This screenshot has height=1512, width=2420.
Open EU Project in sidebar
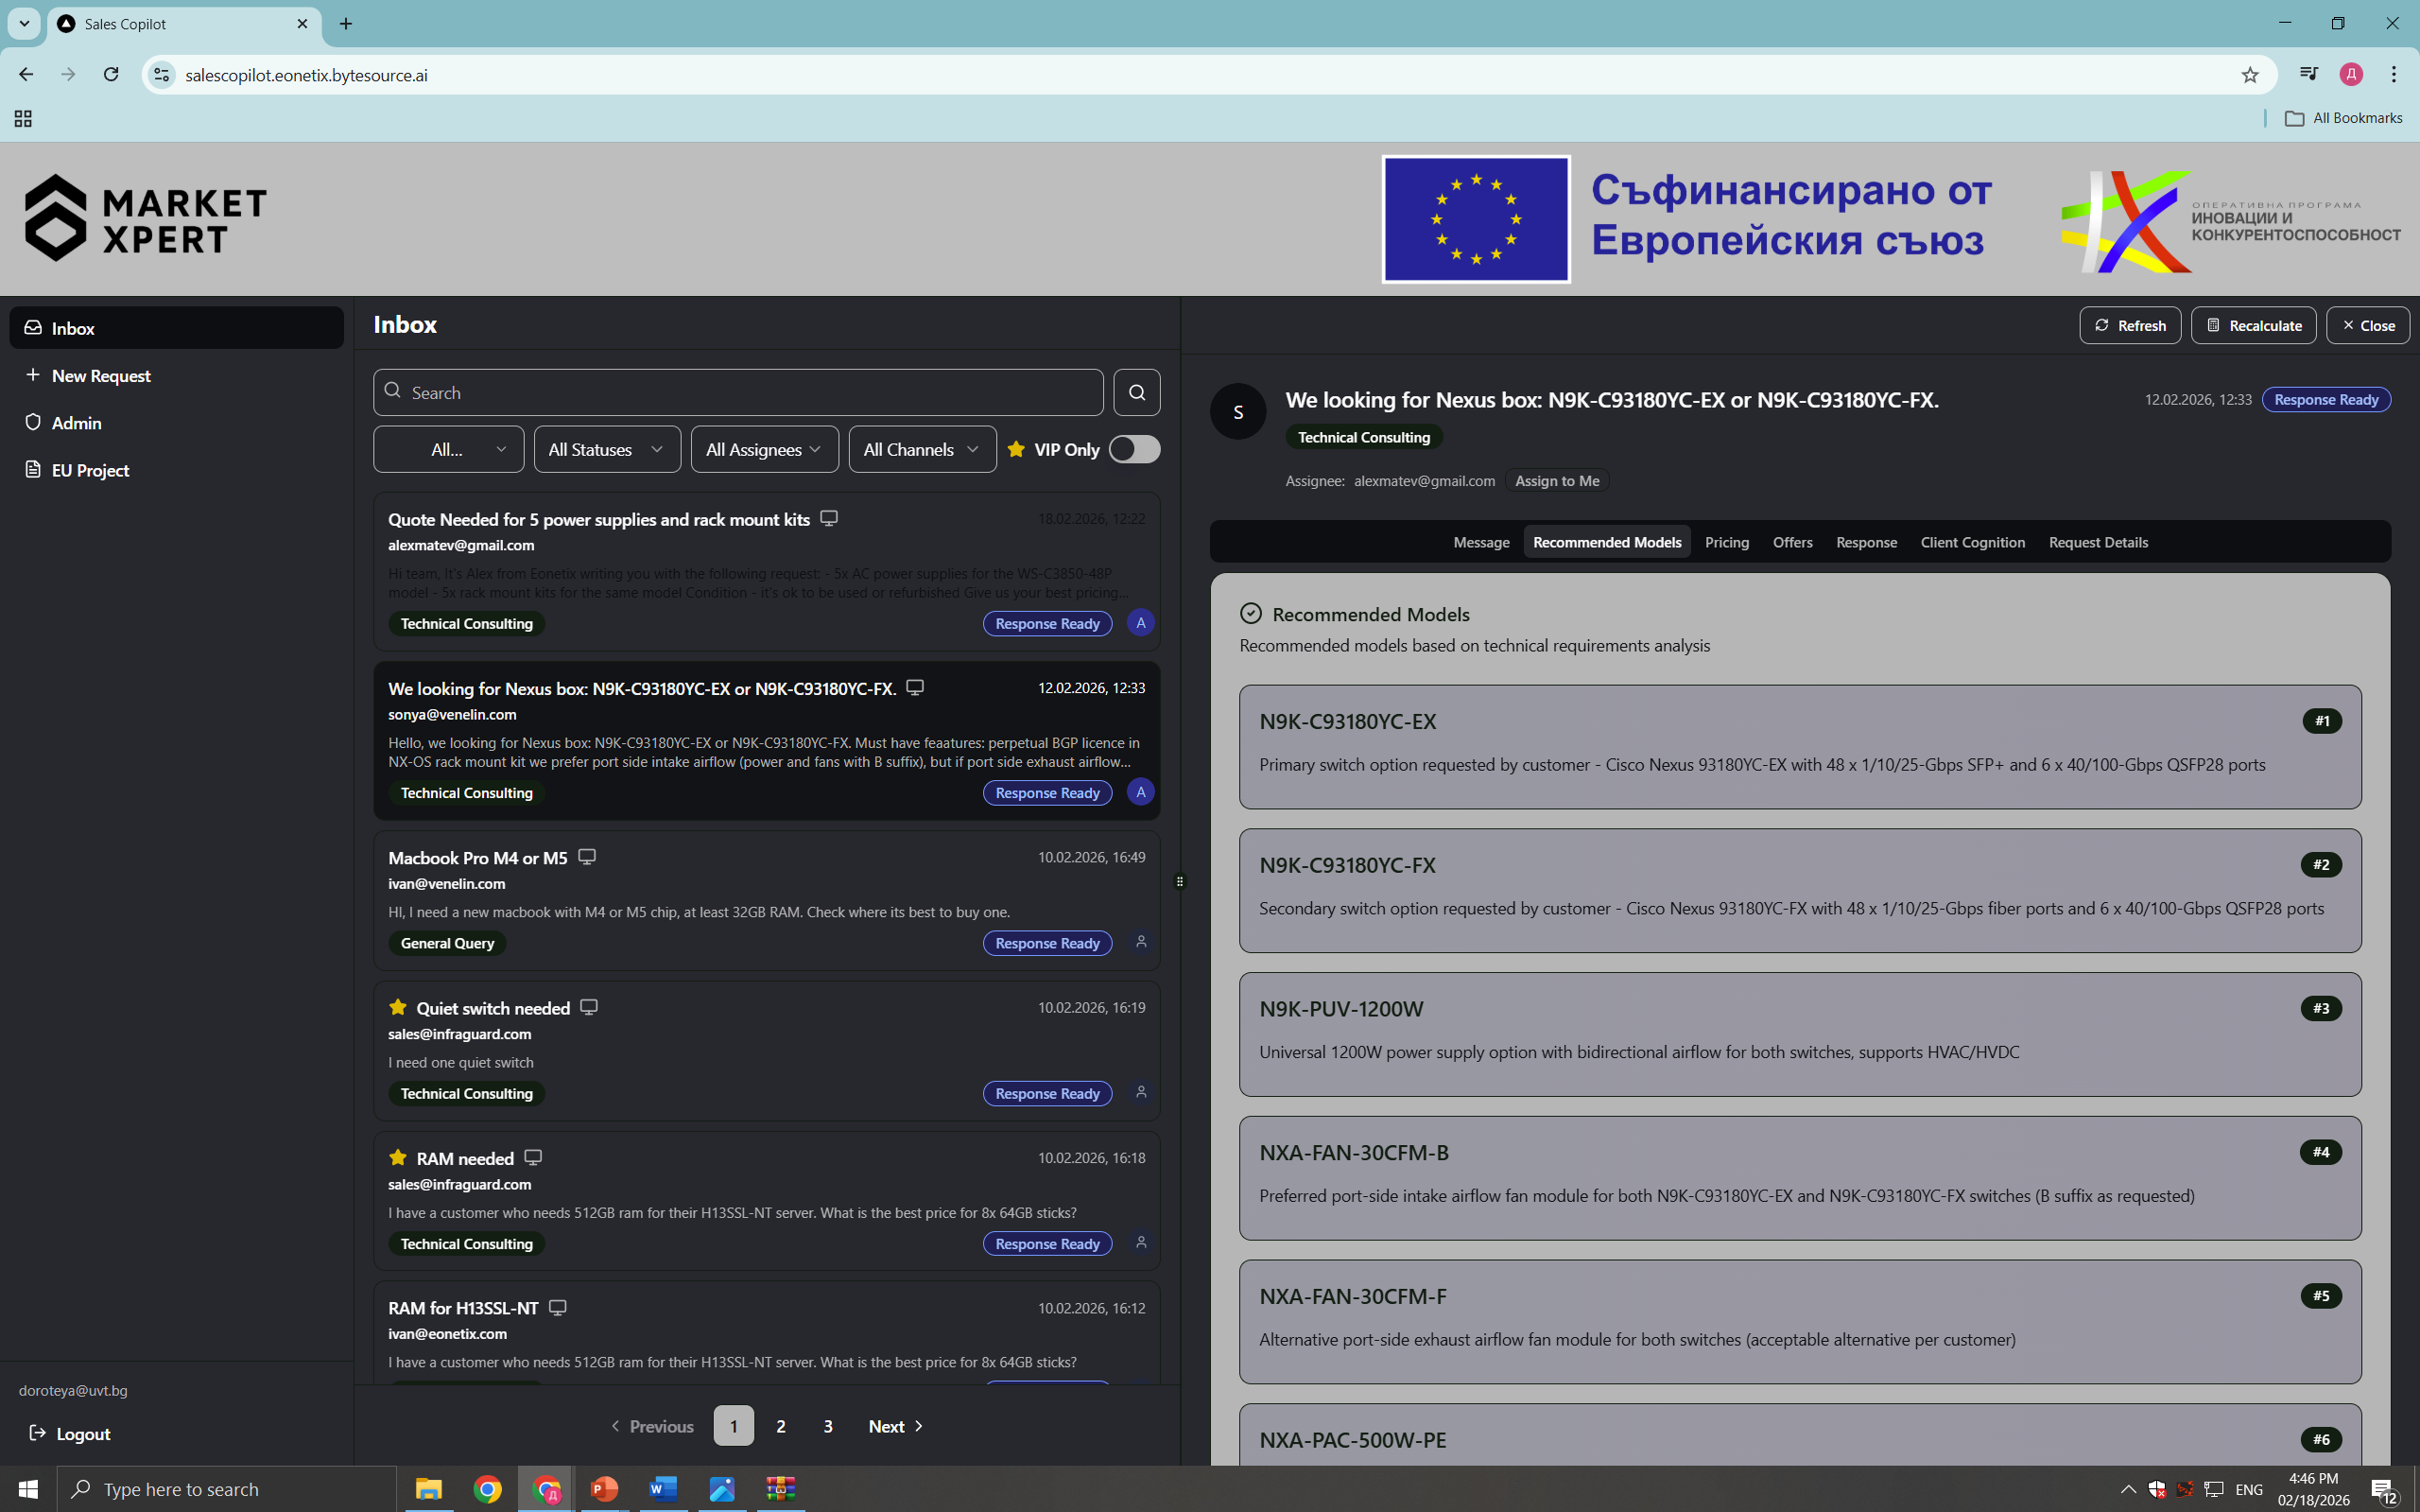click(90, 470)
